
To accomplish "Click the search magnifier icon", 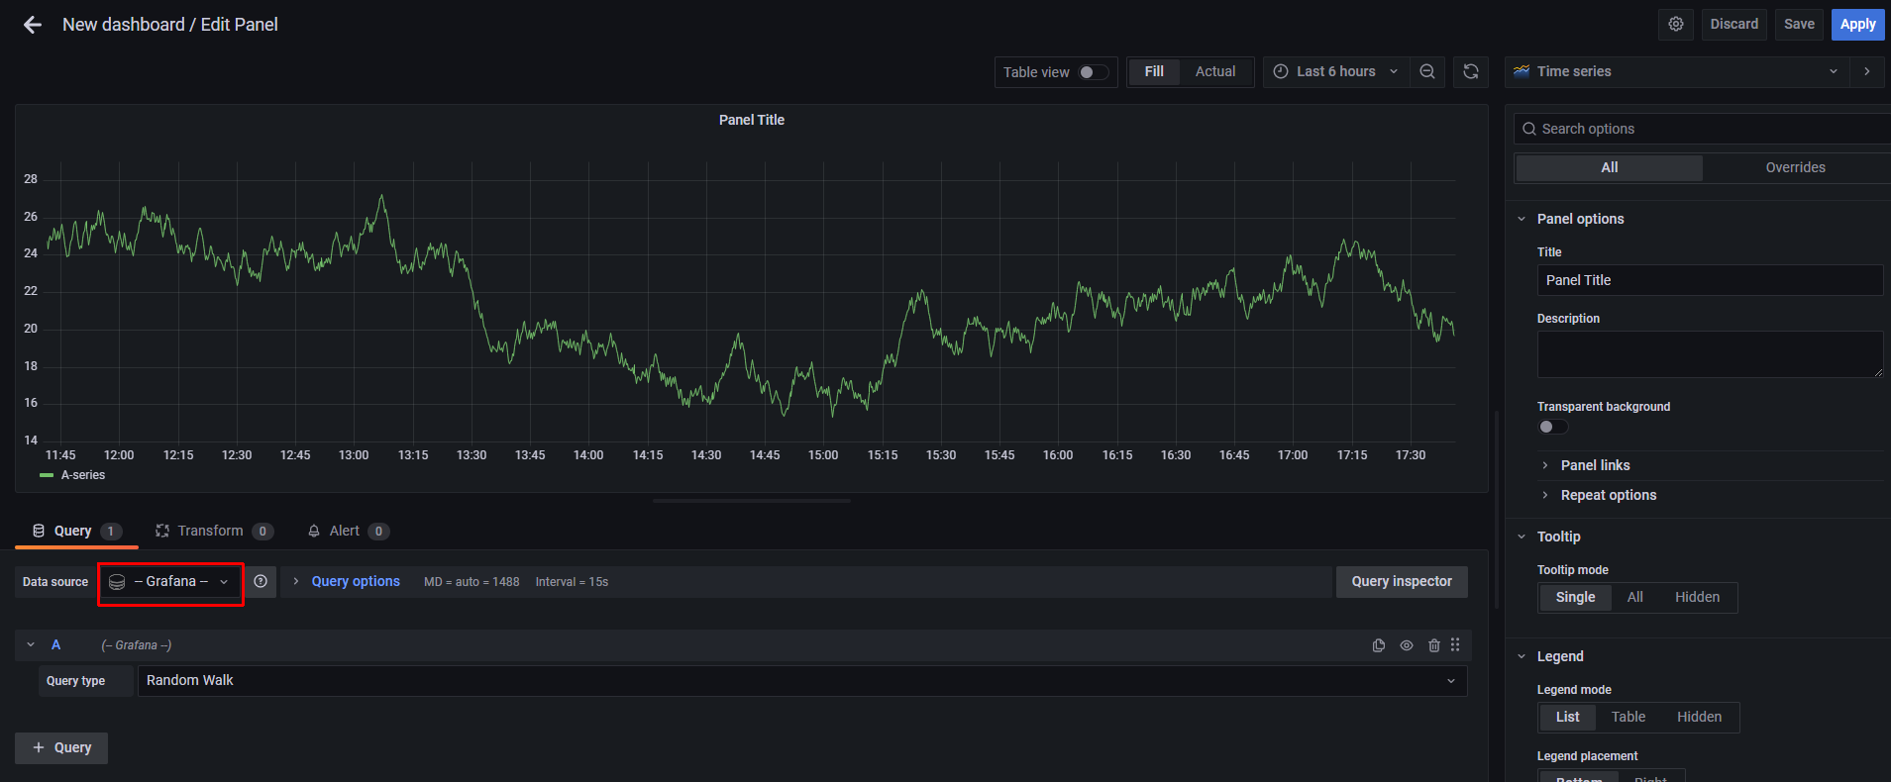I will [1529, 130].
